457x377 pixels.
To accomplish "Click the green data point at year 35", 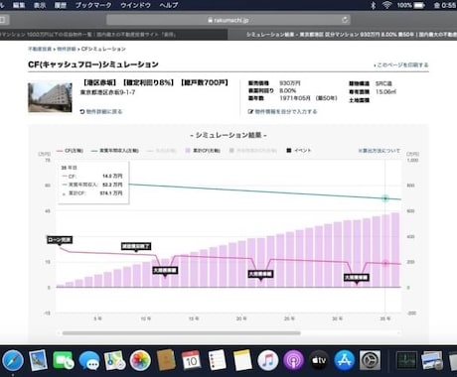I will coord(385,198).
